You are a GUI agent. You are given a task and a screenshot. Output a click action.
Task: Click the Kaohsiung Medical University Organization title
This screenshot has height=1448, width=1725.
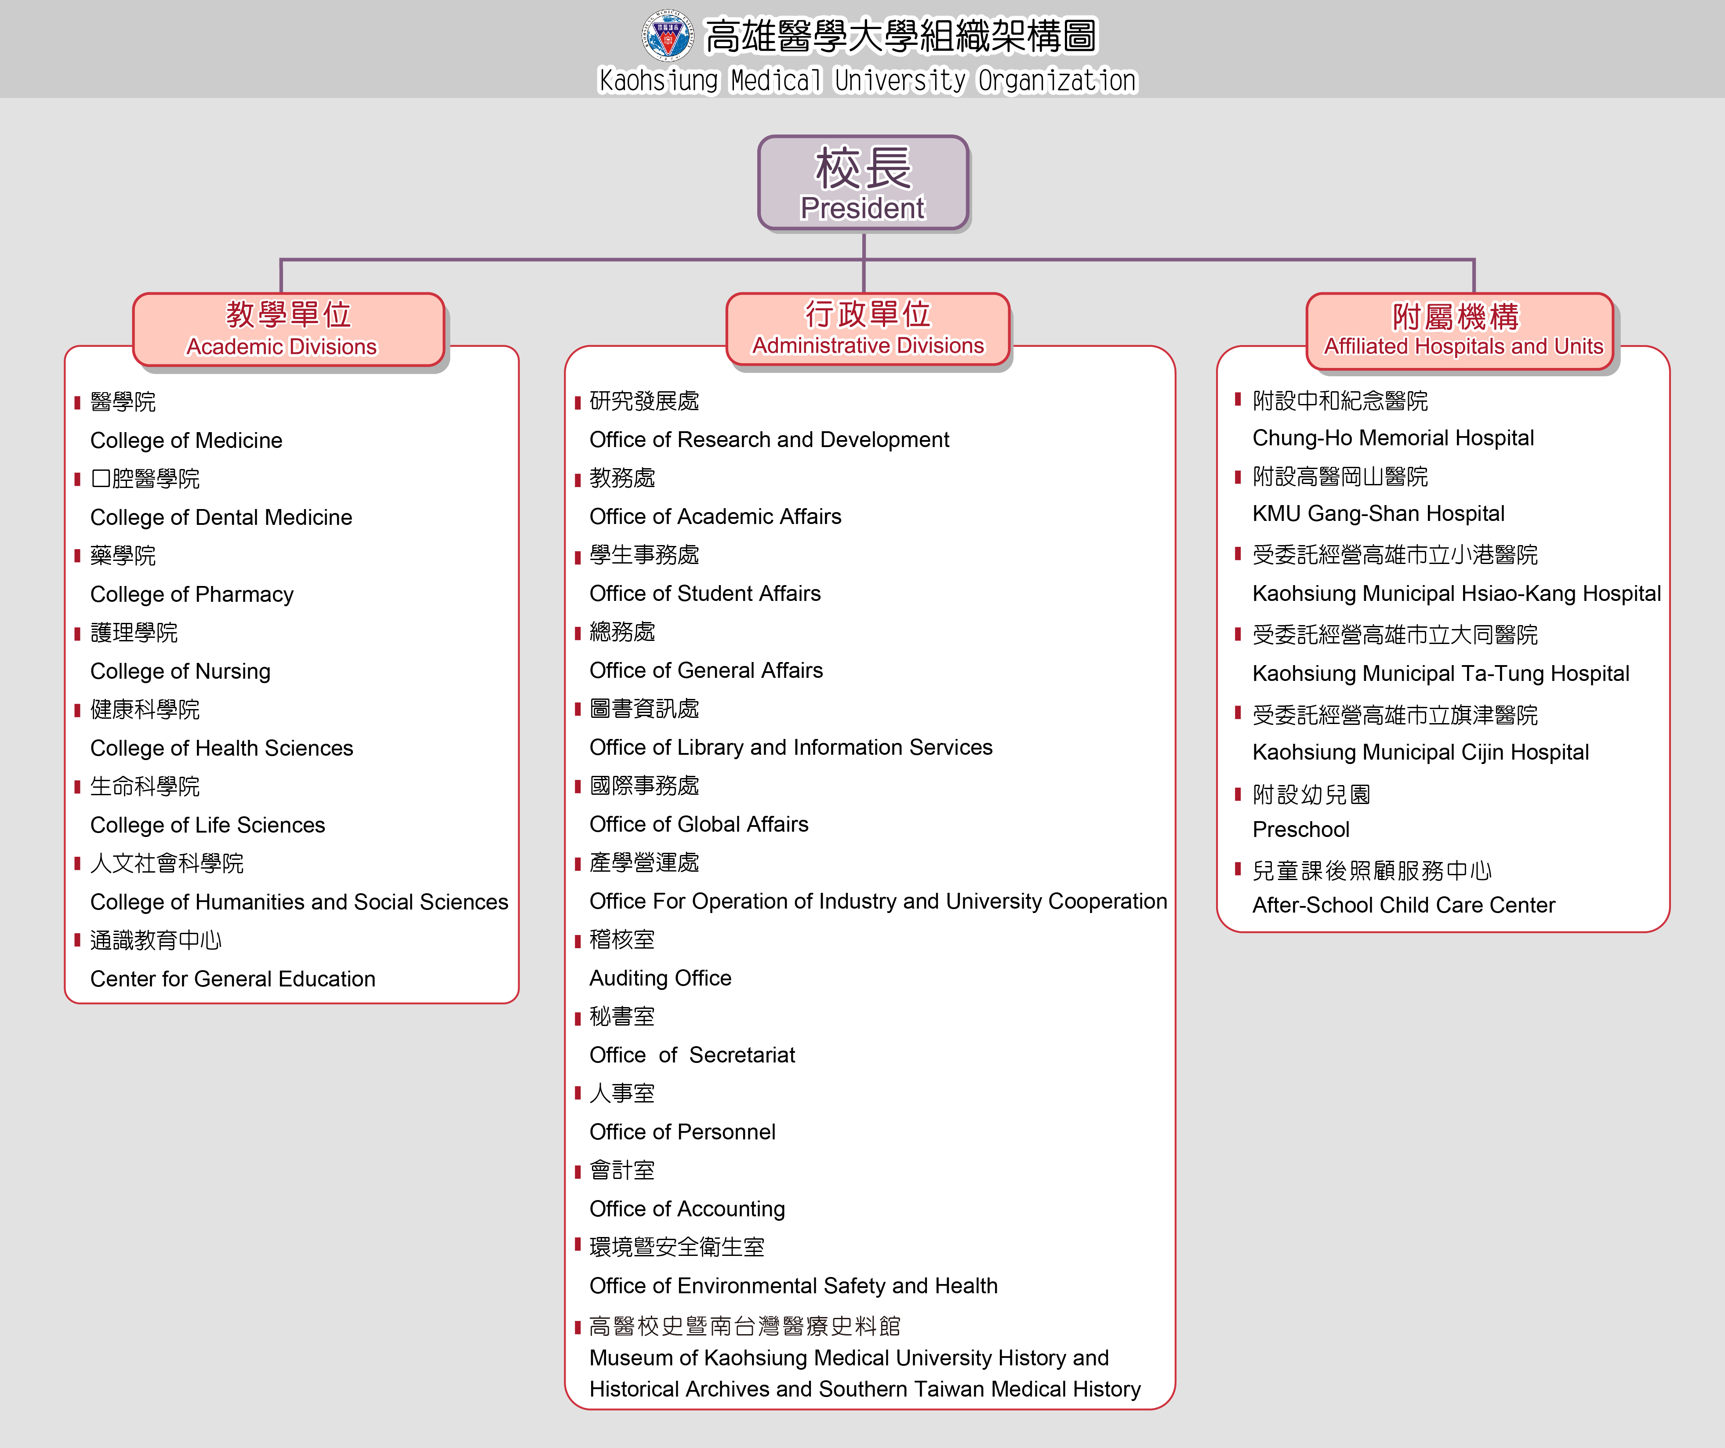[x=868, y=80]
